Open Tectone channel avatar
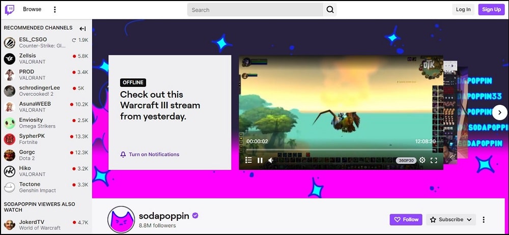The image size is (509, 235). [x=10, y=188]
